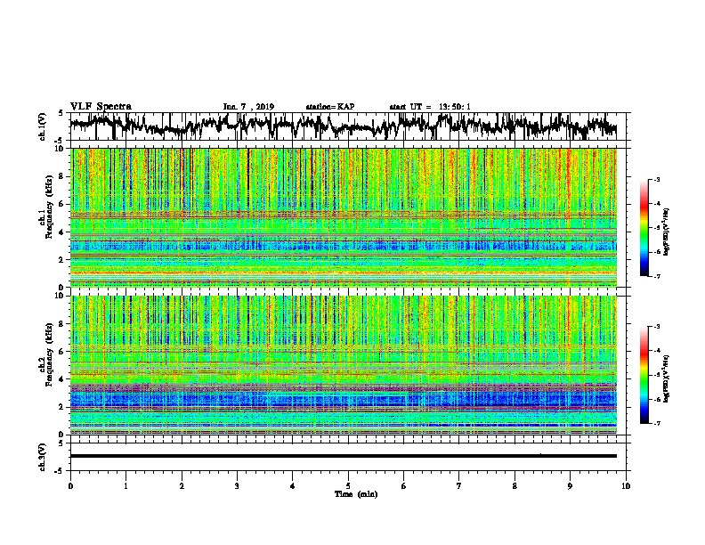Screen dimensions: 705x545
Task: Click the "VLF Spectra" title text
Action: [x=101, y=107]
